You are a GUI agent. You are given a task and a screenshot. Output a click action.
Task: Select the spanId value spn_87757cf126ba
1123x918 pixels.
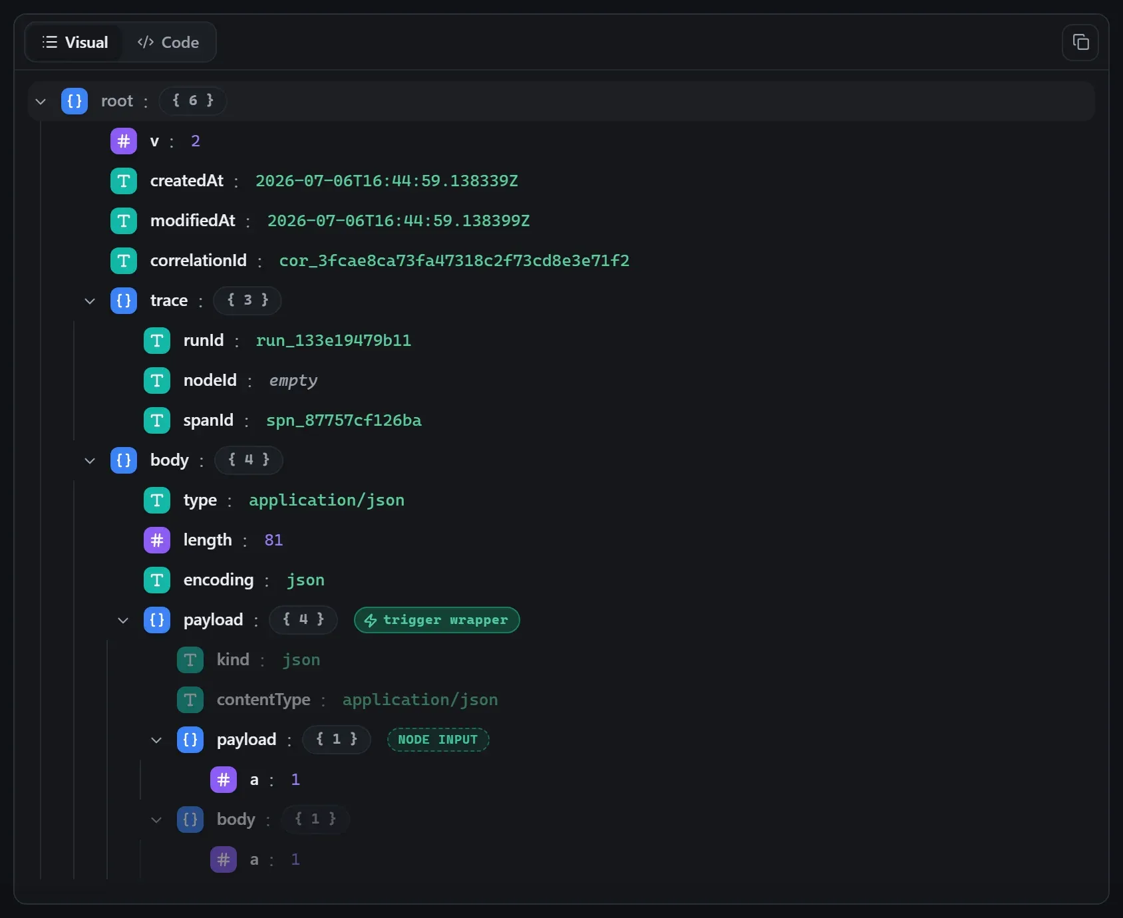point(344,420)
